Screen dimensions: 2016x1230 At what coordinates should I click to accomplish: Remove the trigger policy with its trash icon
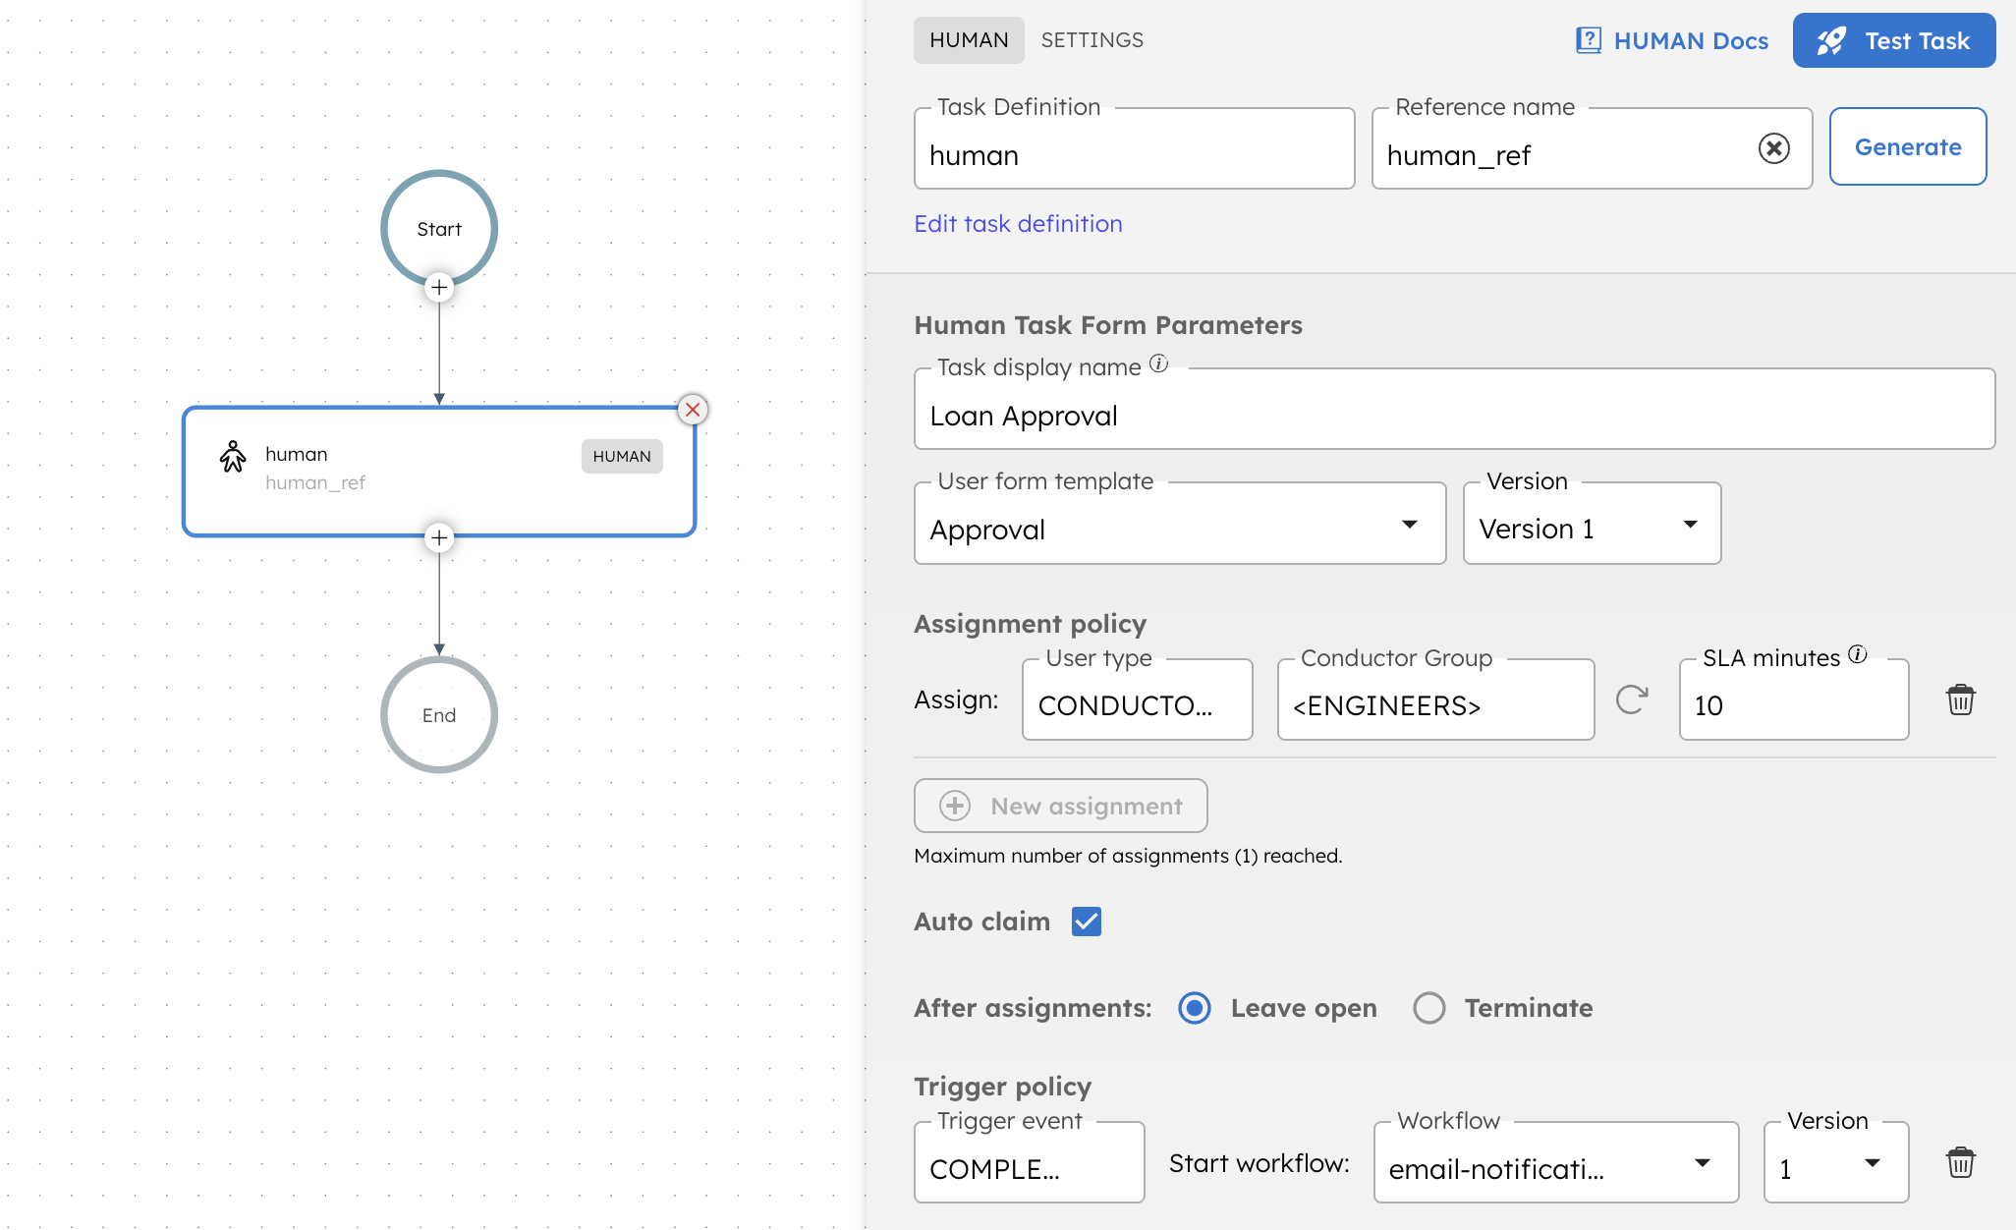coord(1961,1162)
